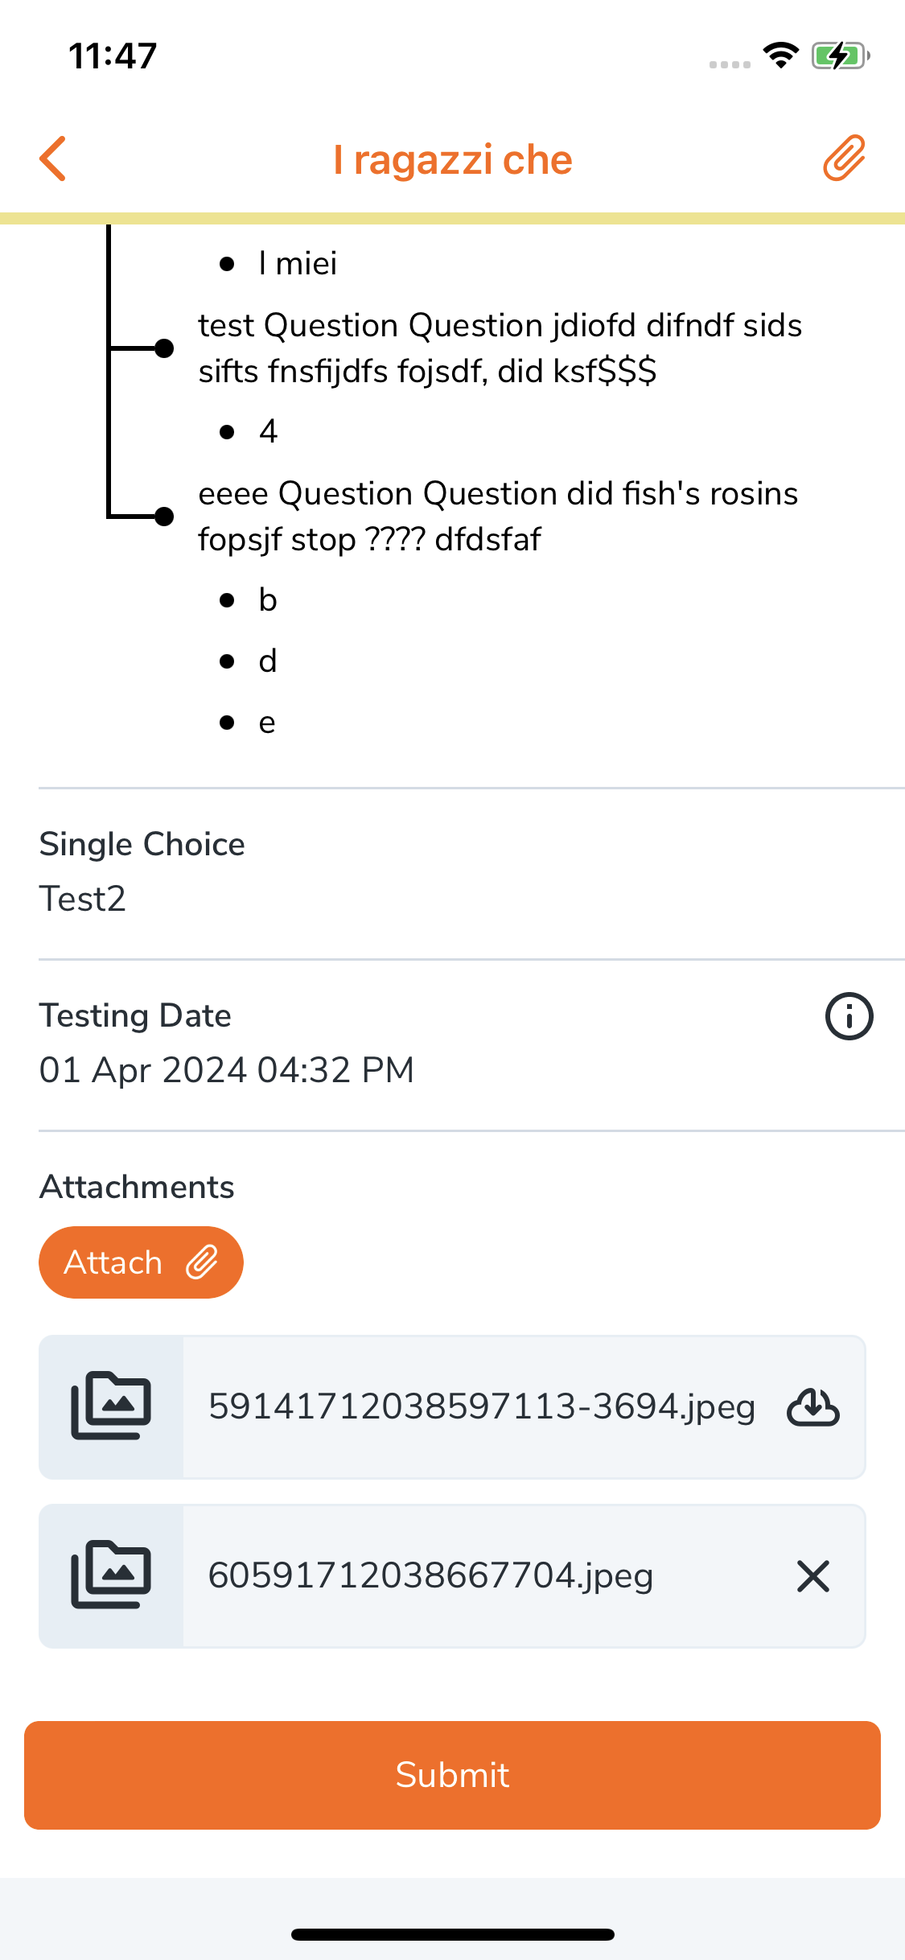Tap the battery status icon
905x1960 pixels.
[x=839, y=56]
